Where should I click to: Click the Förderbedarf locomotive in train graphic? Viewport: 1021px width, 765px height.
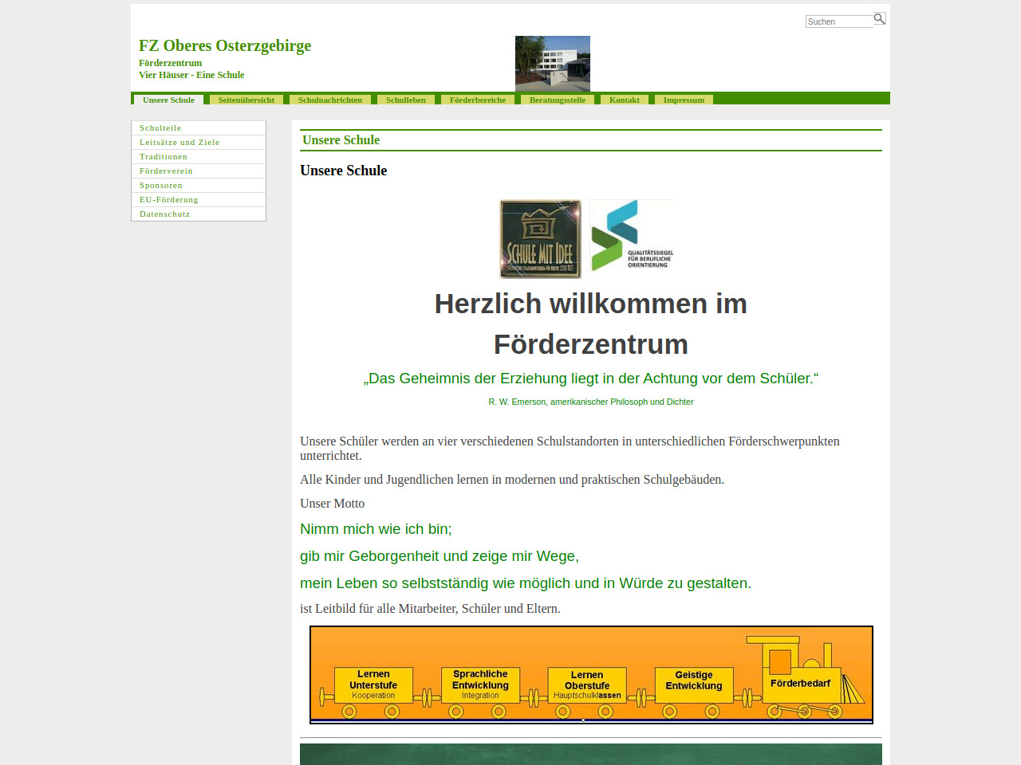pyautogui.click(x=801, y=682)
